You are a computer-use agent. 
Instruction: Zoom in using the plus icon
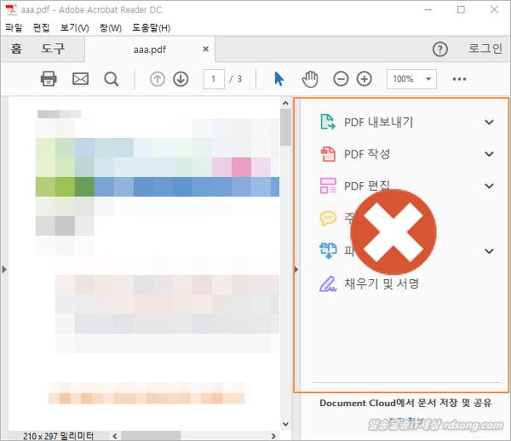pyautogui.click(x=365, y=79)
